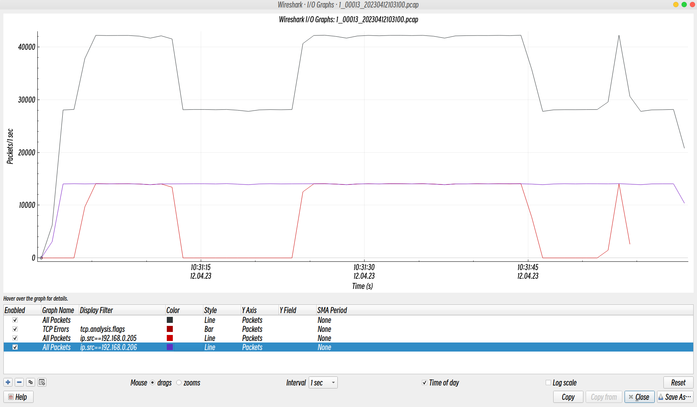Image resolution: width=697 pixels, height=407 pixels.
Task: Select the ip.src==192.168.0.205 graph row
Action: 108,338
